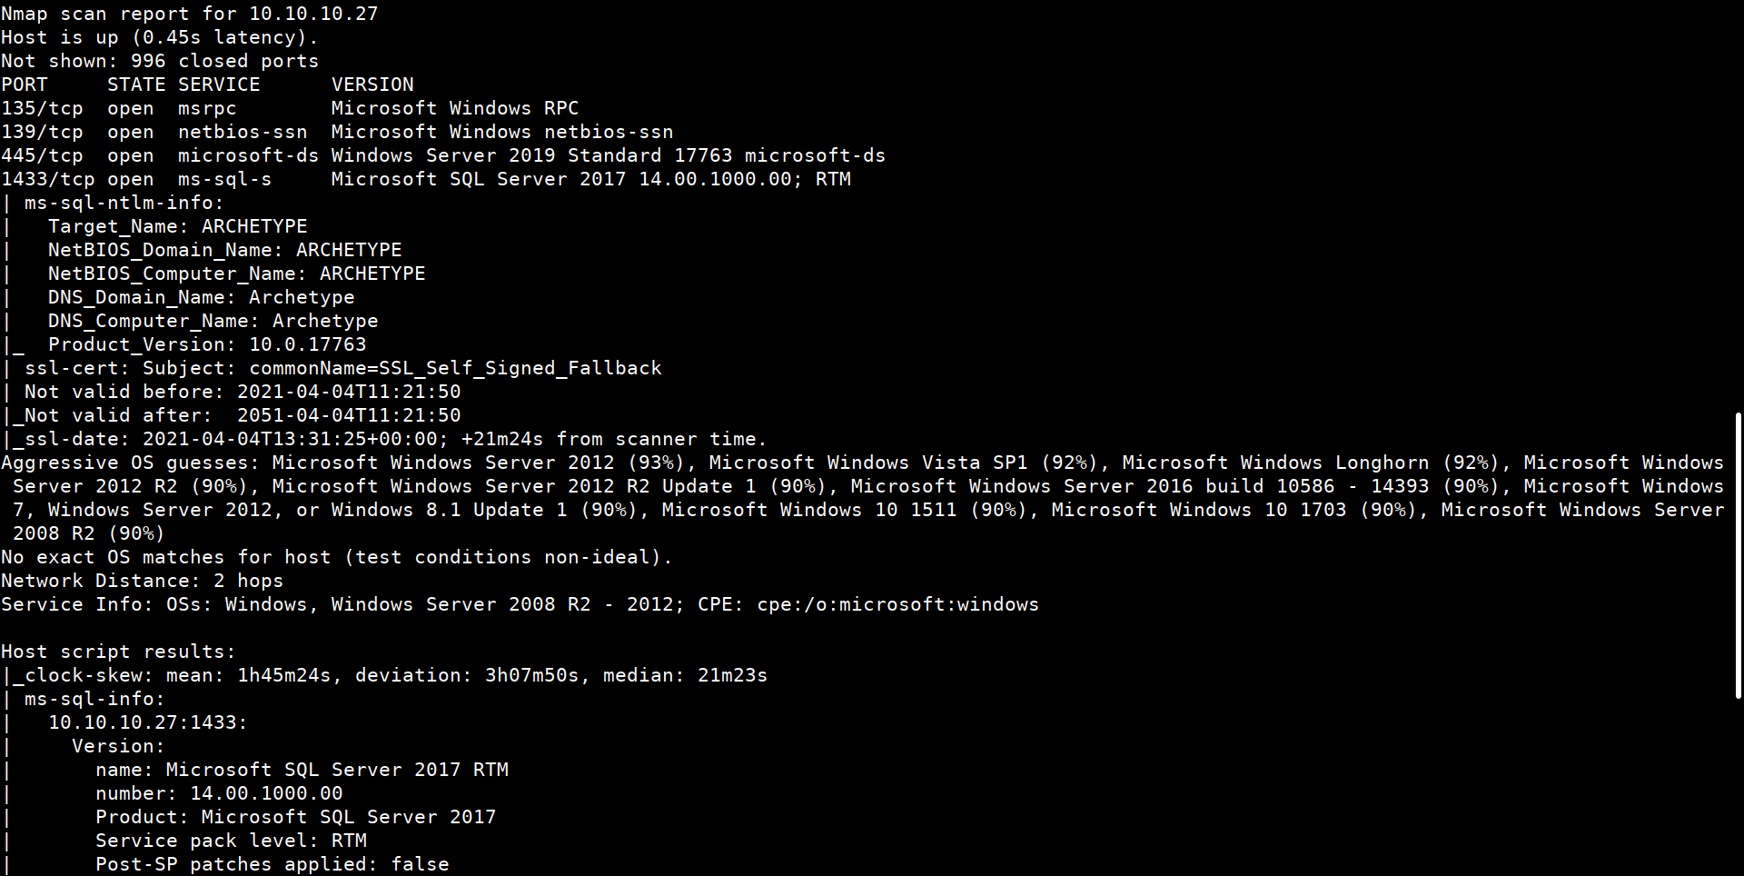Click the vertical scrollbar thumb on the right
1744x876 pixels.
[1738, 554]
